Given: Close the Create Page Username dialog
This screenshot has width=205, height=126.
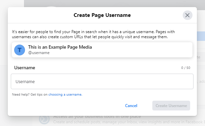Looking at the screenshot, I should [x=187, y=15].
